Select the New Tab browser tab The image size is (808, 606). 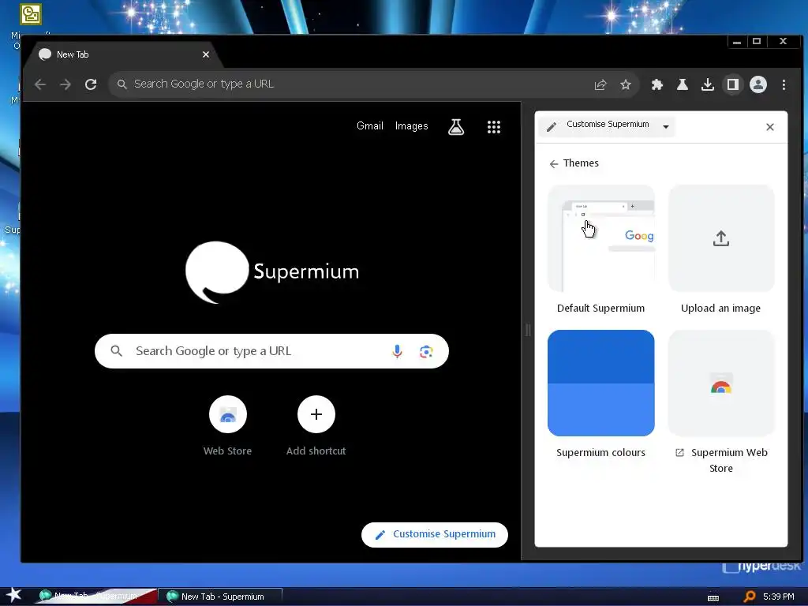click(x=124, y=54)
